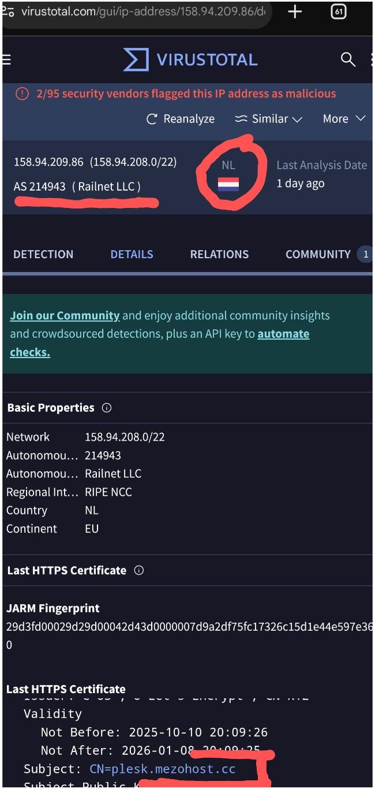Open the automate checks link
The width and height of the screenshot is (375, 789).
click(283, 334)
